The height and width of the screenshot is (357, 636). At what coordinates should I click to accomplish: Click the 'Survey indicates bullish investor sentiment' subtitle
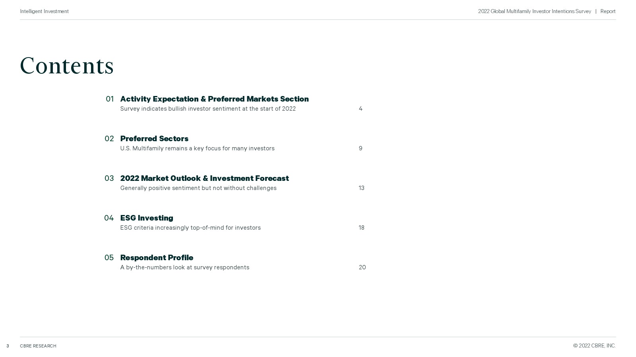208,109
